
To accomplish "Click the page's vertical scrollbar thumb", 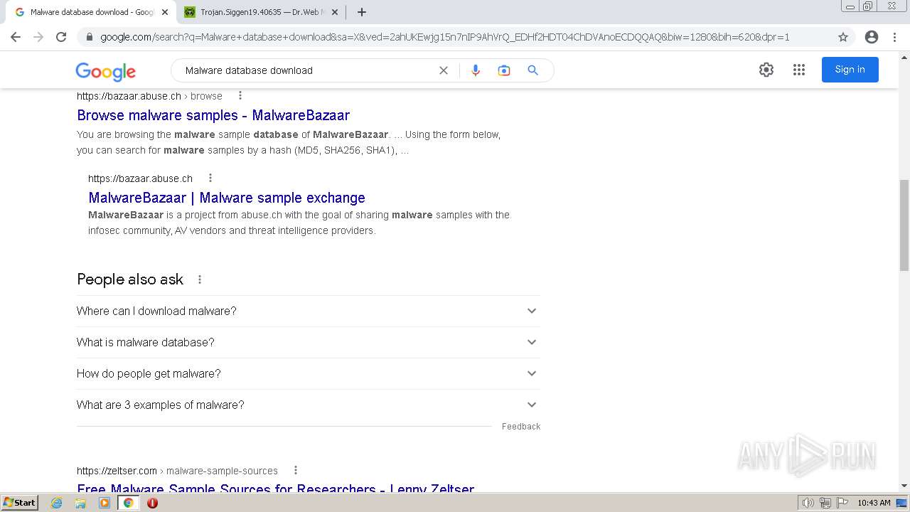I will coord(904,225).
